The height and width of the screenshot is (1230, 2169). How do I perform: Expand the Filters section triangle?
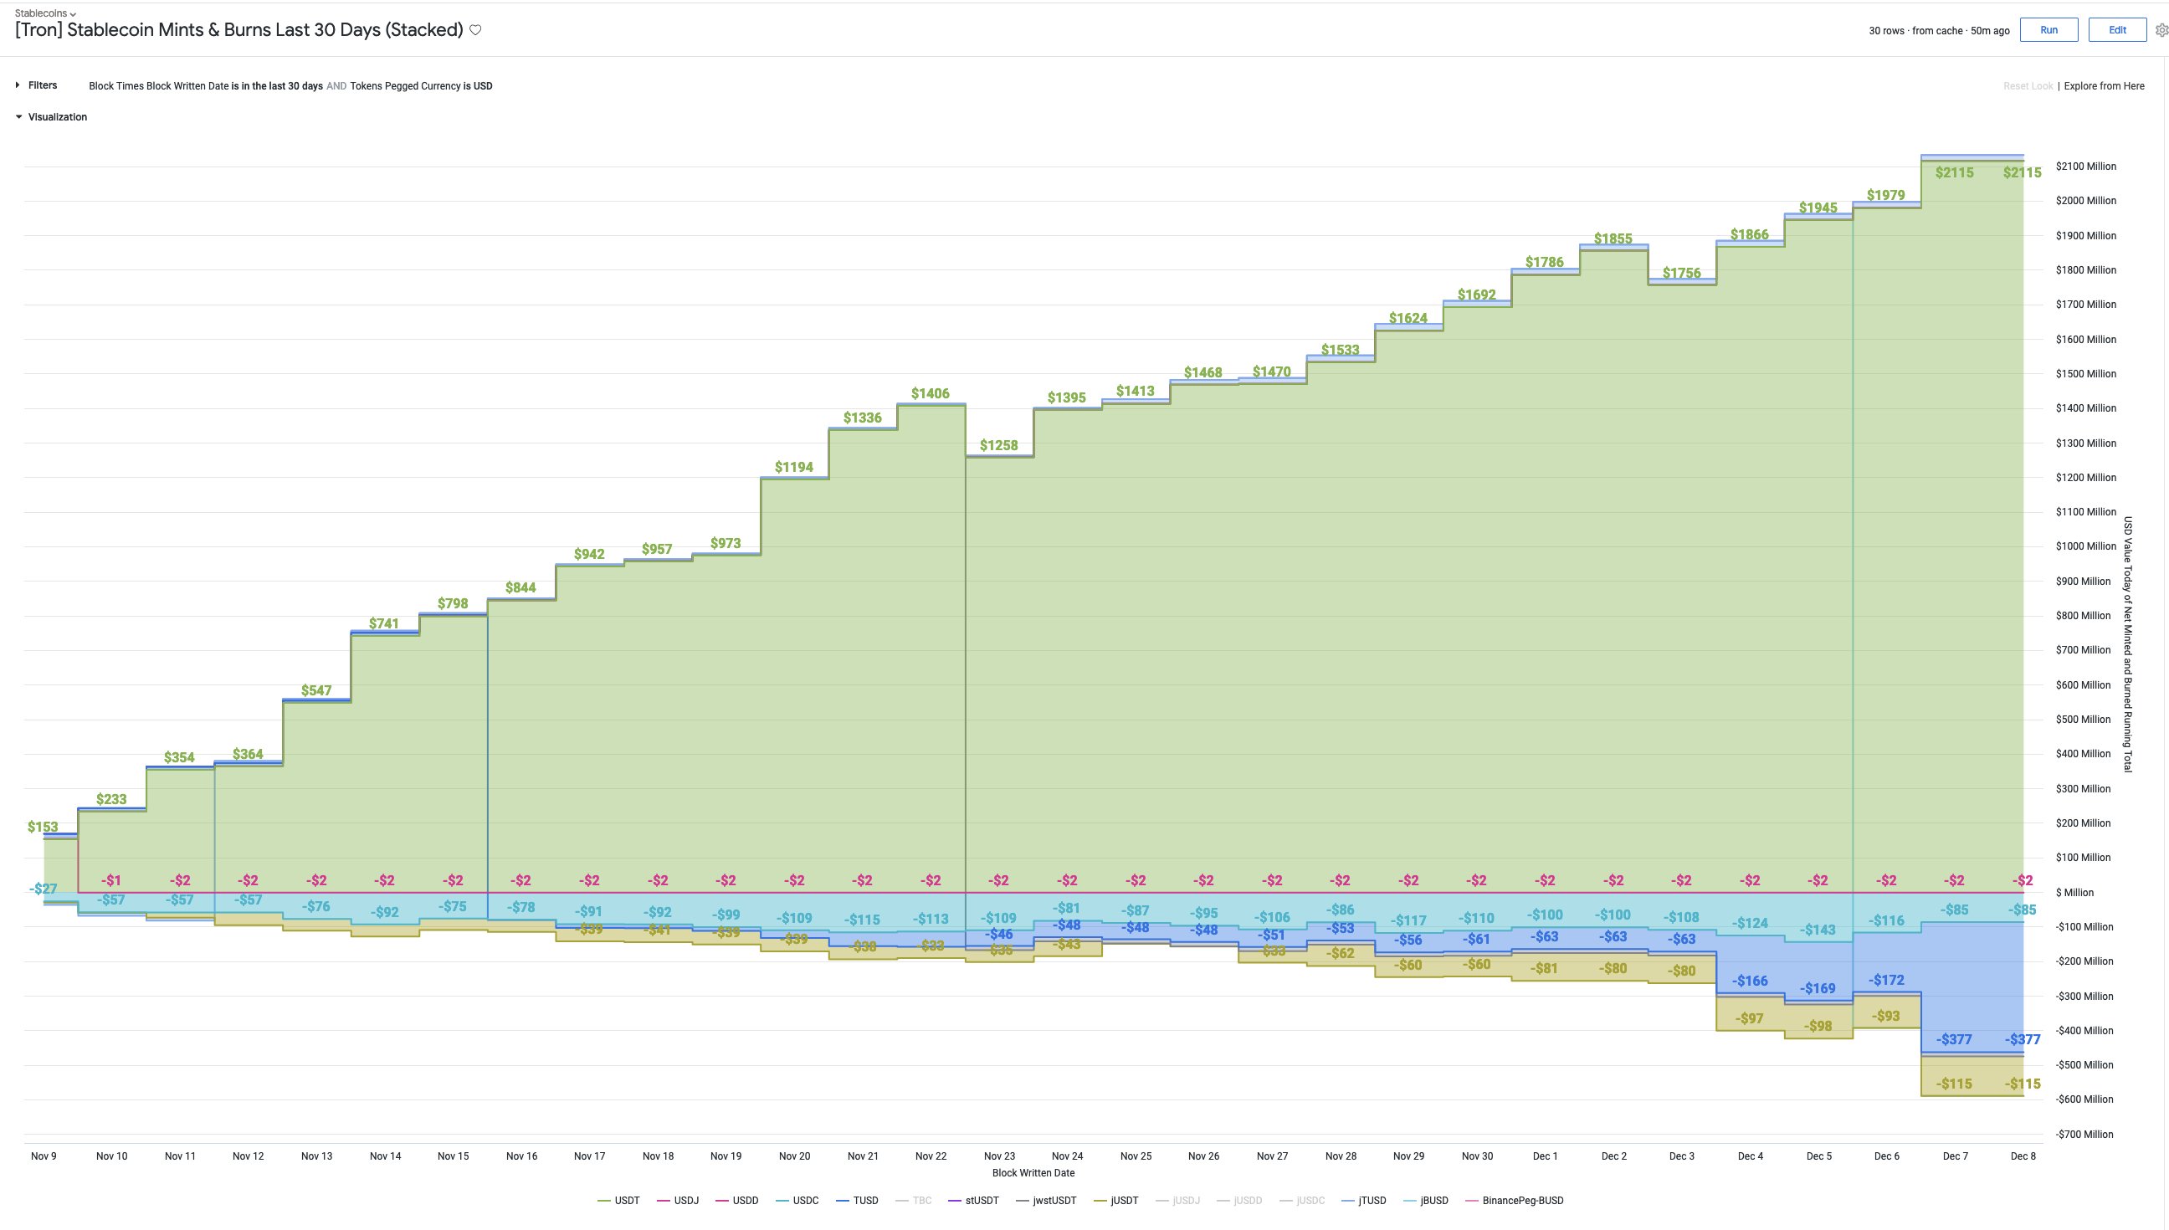point(18,85)
